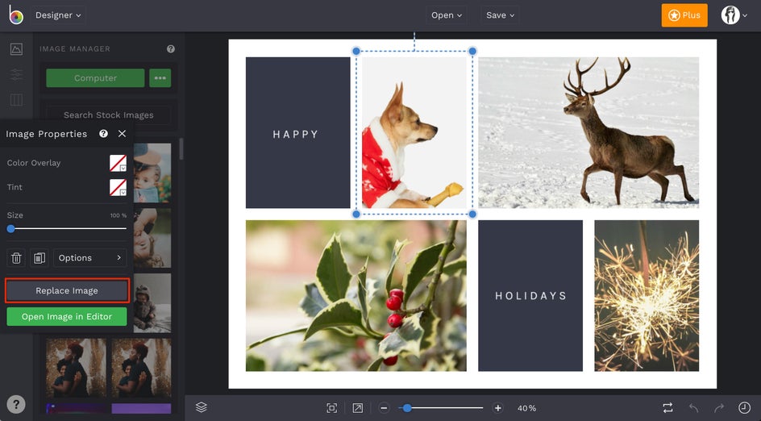Select the bottom-right couple embracing thumbnail
Image resolution: width=761 pixels, height=421 pixels.
(141, 369)
